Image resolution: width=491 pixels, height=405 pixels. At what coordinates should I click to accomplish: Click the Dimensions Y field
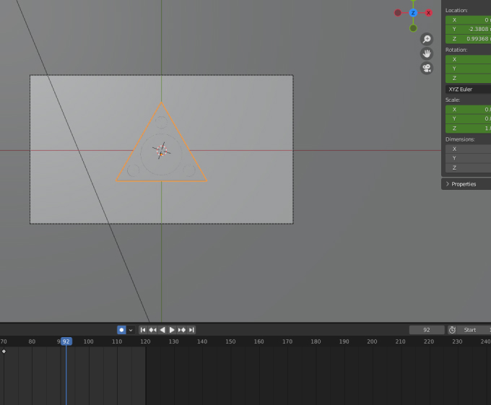(x=468, y=158)
